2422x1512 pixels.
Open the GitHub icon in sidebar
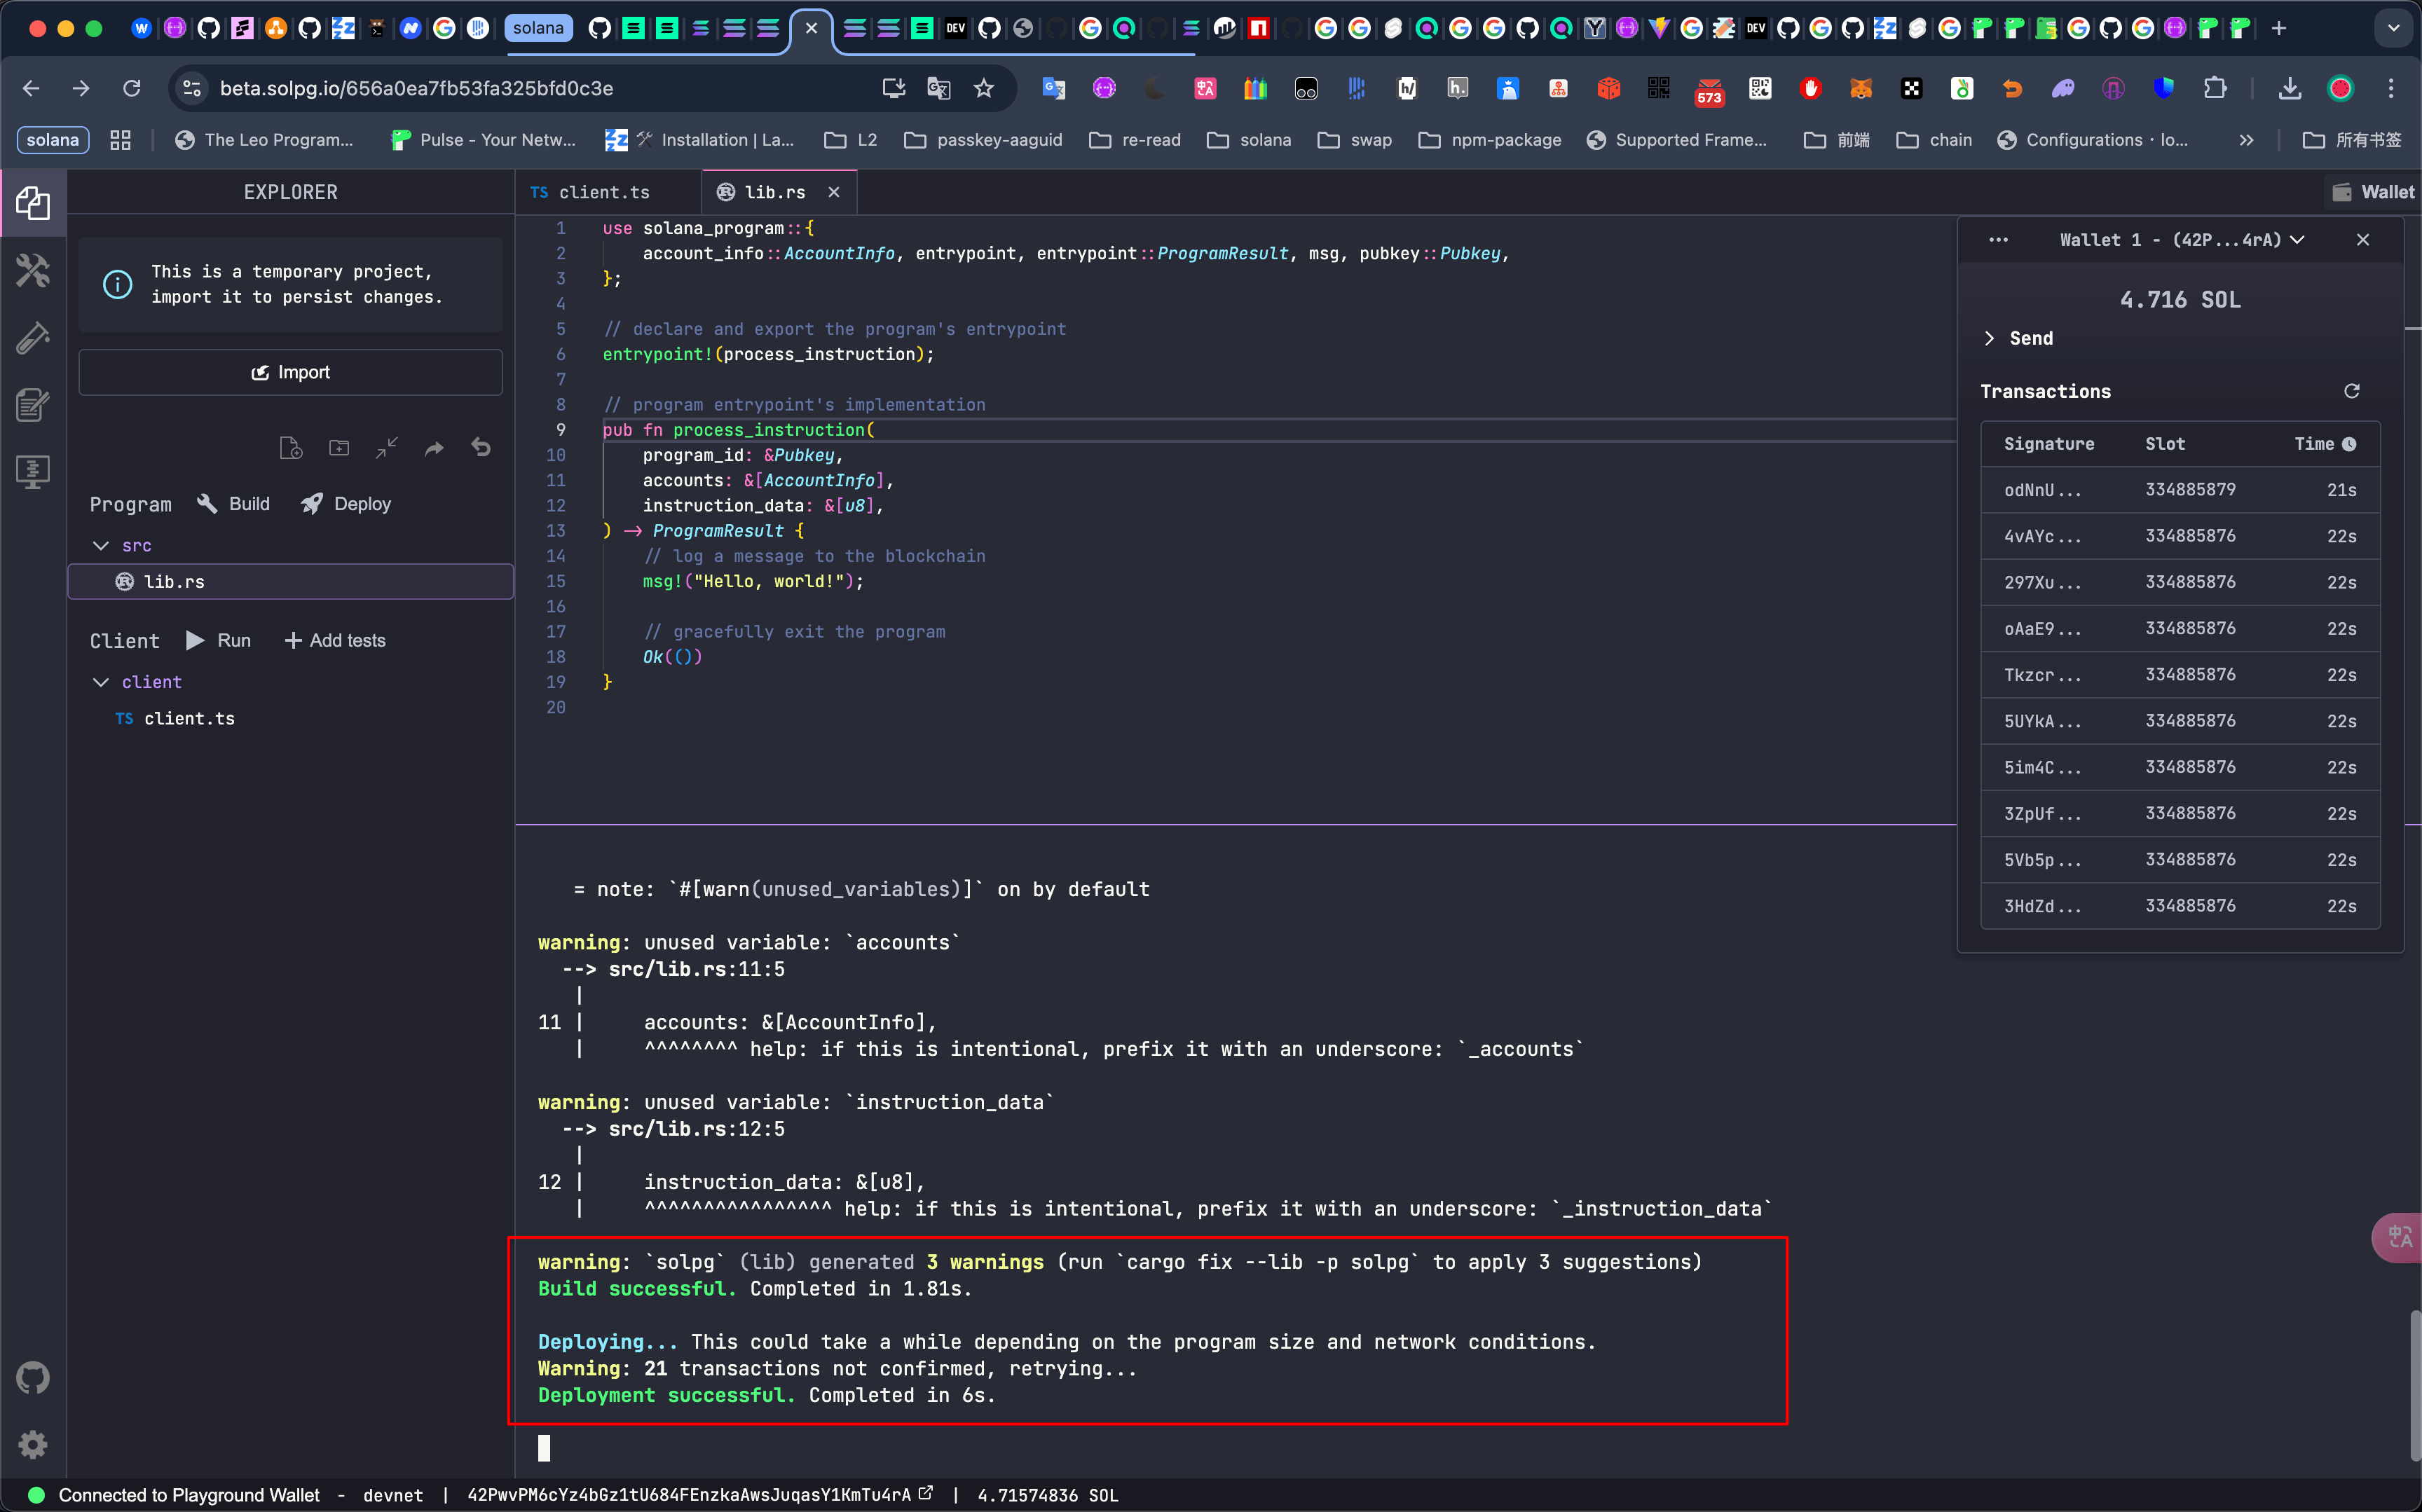[33, 1378]
